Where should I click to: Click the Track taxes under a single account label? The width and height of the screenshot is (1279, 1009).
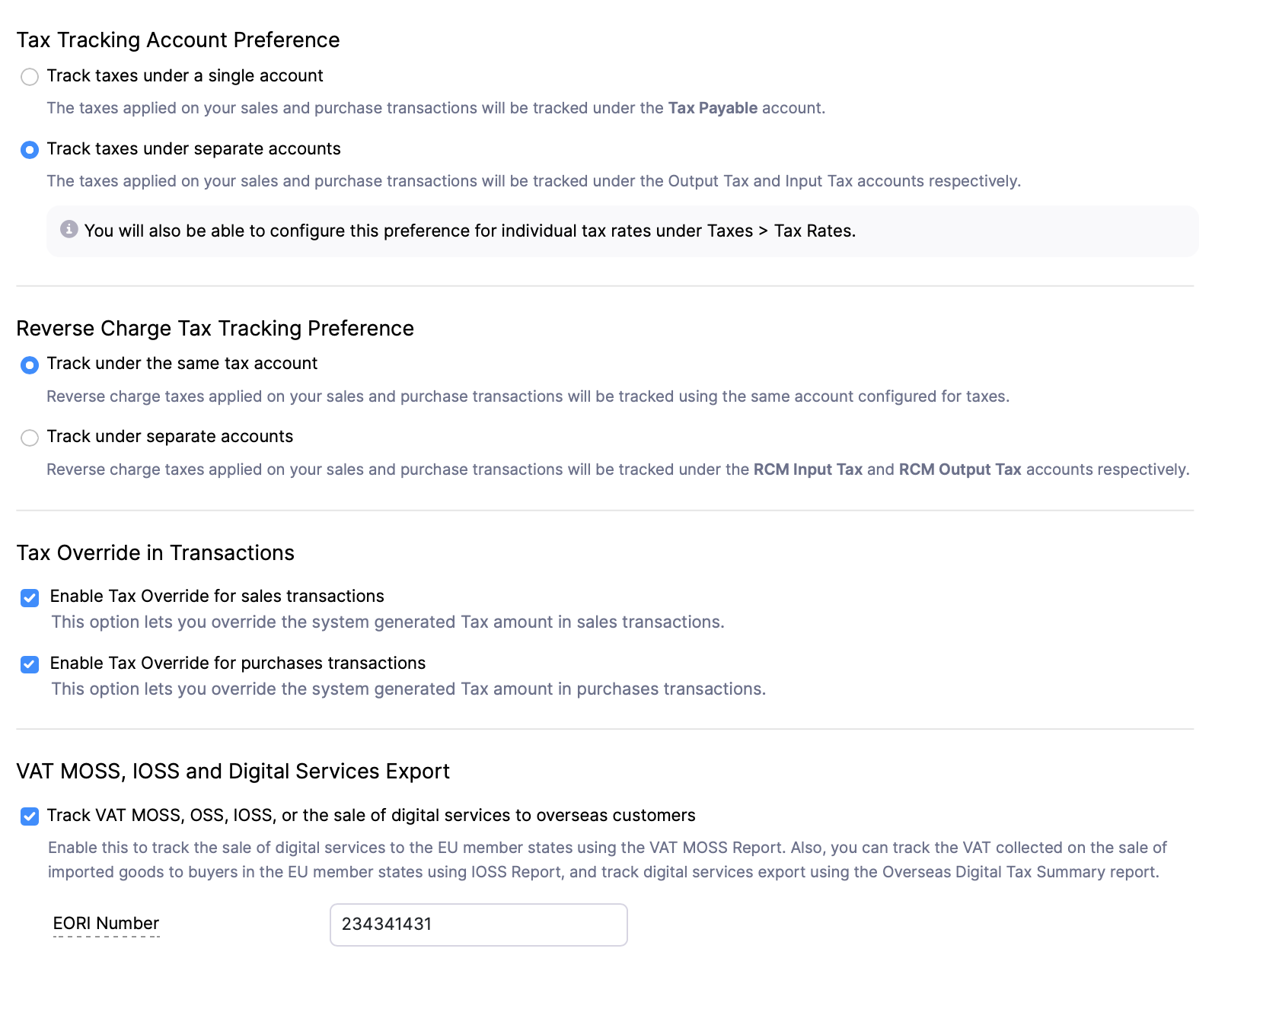coord(185,76)
